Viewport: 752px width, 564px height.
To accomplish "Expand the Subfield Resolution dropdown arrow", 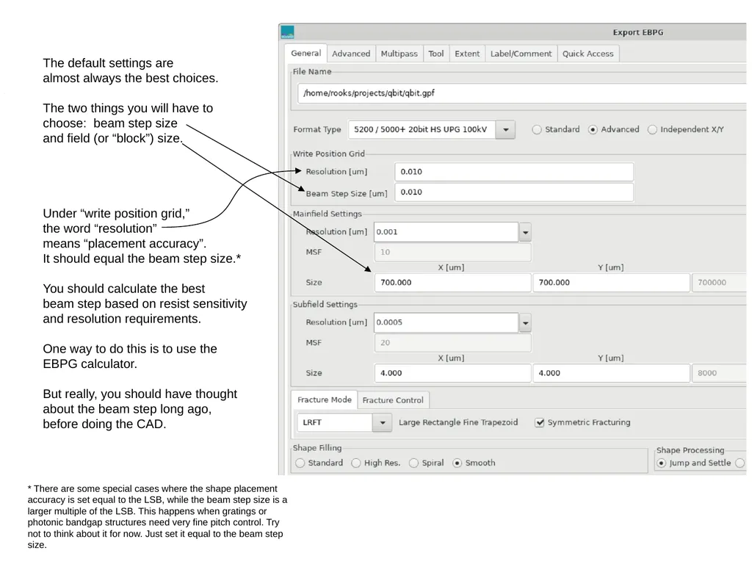I will point(525,323).
